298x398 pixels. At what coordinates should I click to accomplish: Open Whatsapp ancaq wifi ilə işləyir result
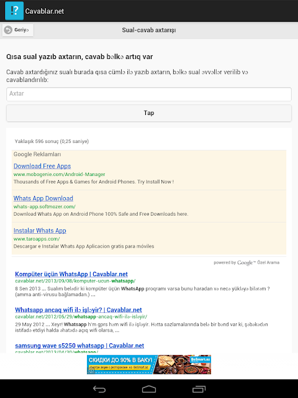(x=78, y=310)
